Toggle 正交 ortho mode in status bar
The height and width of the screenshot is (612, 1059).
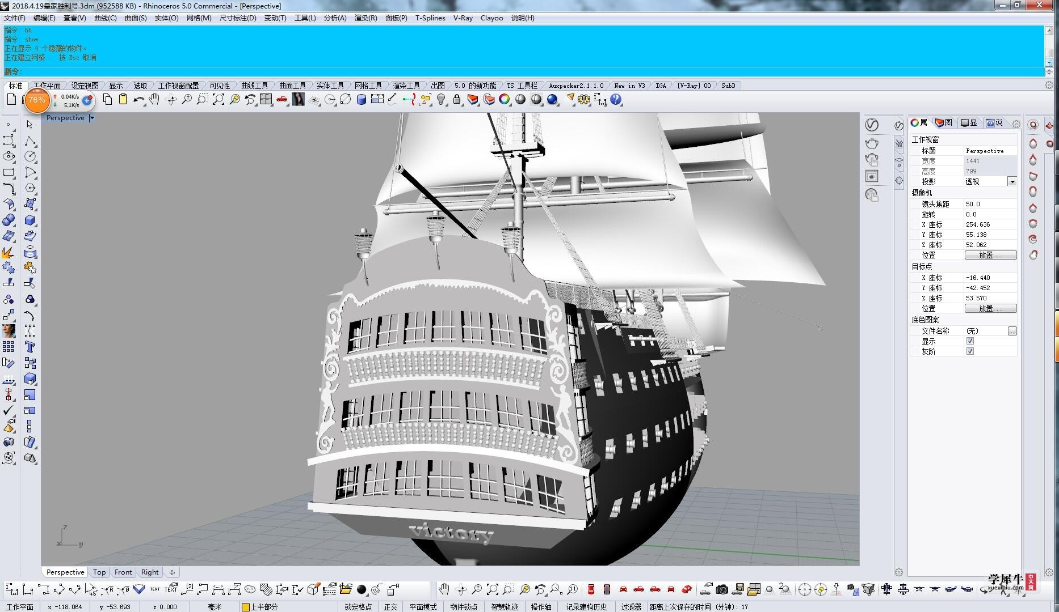(390, 607)
